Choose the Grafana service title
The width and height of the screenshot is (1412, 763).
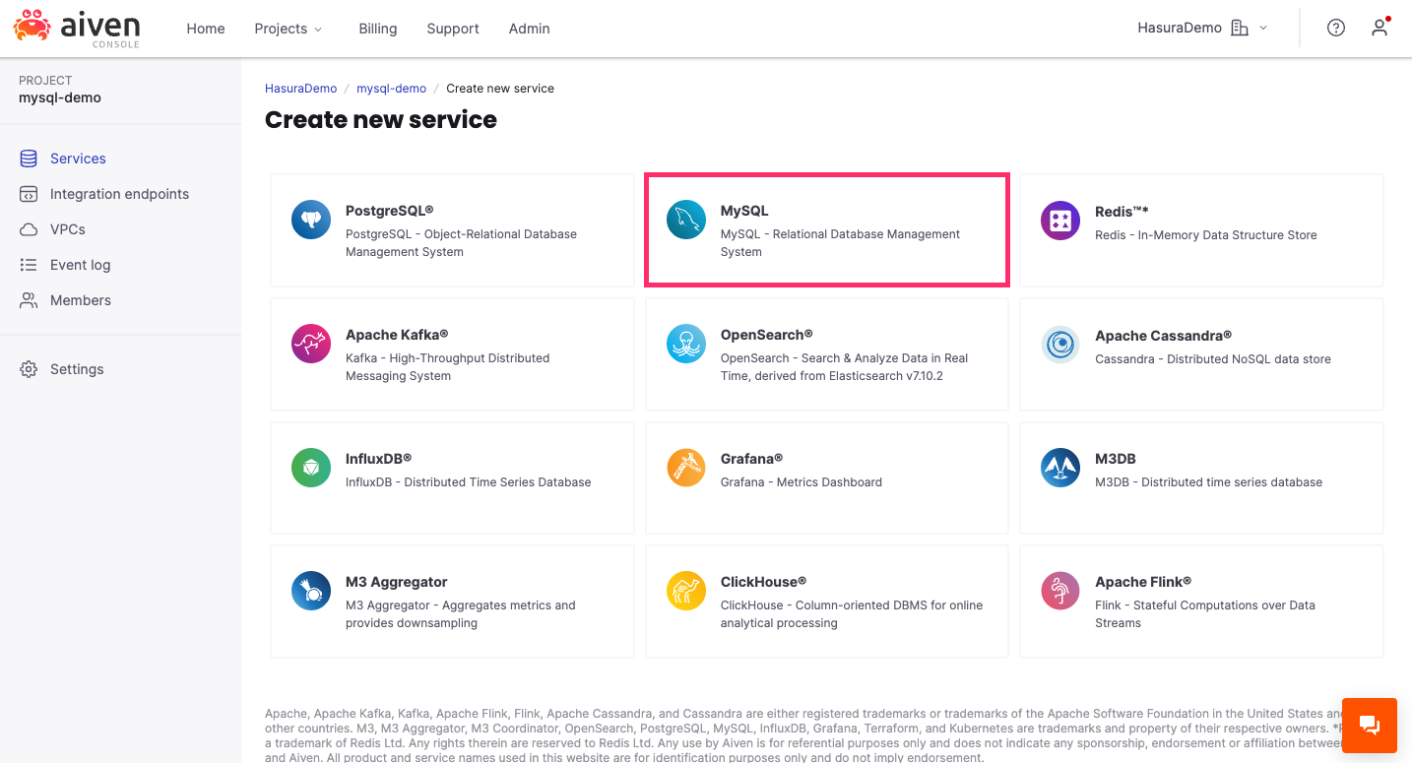point(751,459)
